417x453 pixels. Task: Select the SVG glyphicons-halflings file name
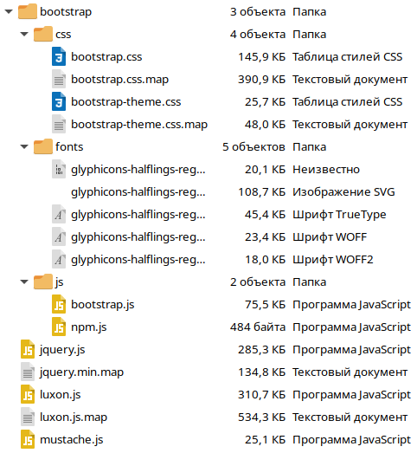pos(138,192)
